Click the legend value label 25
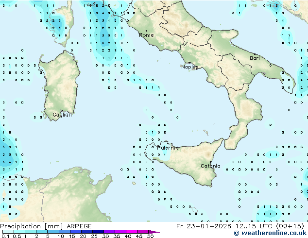 pyautogui.click(x=94, y=236)
